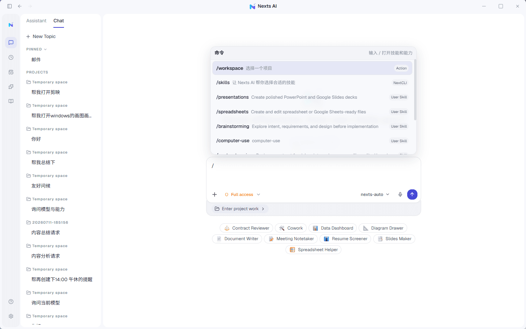Image resolution: width=526 pixels, height=329 pixels.
Task: Start voice input with microphone icon
Action: tap(400, 194)
